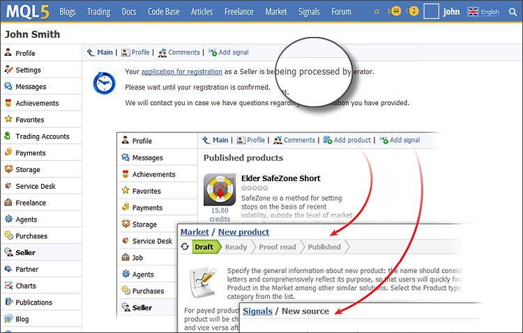Screen dimensions: 523x333
Task: Click Agents gear icon in left sidebar
Action: (8, 219)
